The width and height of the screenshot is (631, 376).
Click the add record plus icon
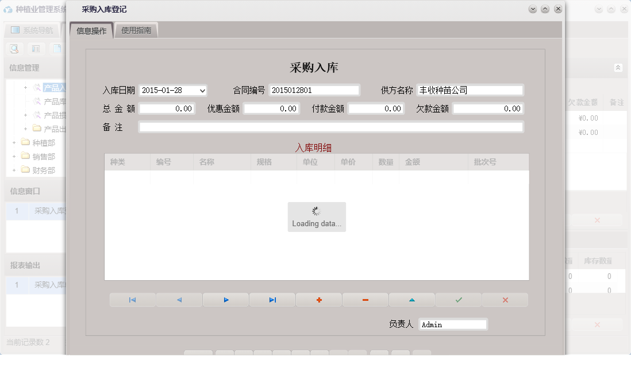[318, 300]
